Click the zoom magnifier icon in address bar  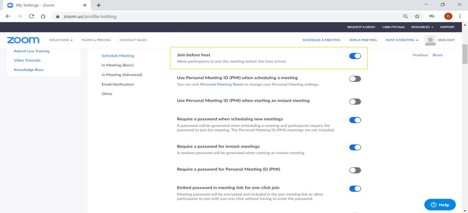pyautogui.click(x=405, y=16)
